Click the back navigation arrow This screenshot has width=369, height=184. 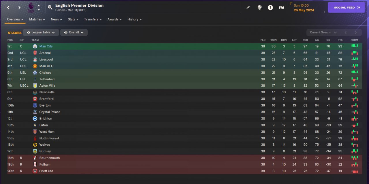[x=8, y=7]
